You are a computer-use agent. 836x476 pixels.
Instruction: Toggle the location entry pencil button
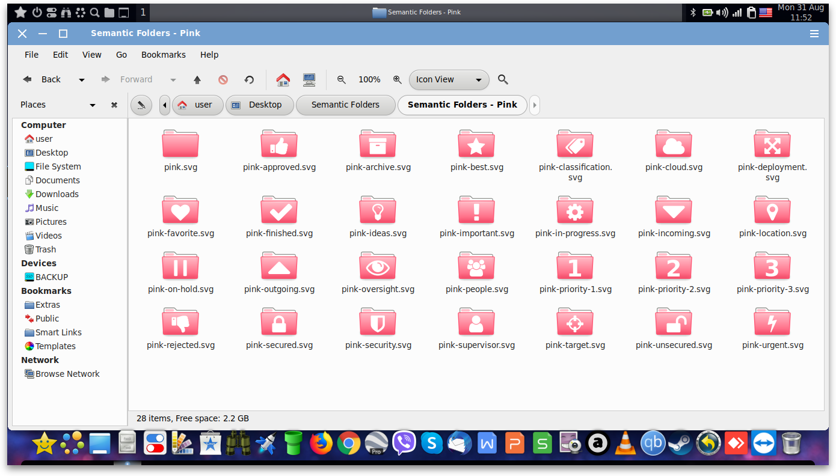point(141,105)
